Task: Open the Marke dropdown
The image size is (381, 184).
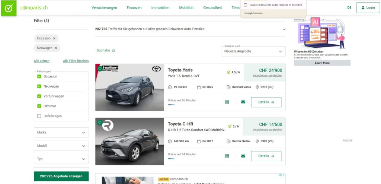Action: click(61, 132)
